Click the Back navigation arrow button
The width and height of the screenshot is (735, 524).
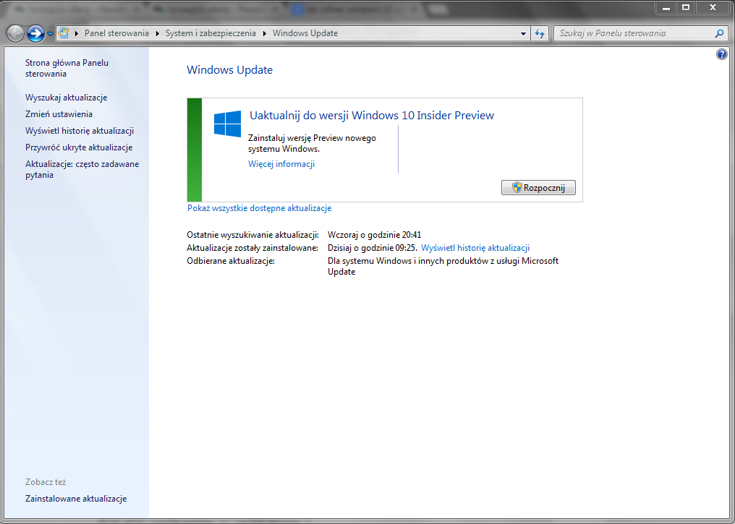15,33
